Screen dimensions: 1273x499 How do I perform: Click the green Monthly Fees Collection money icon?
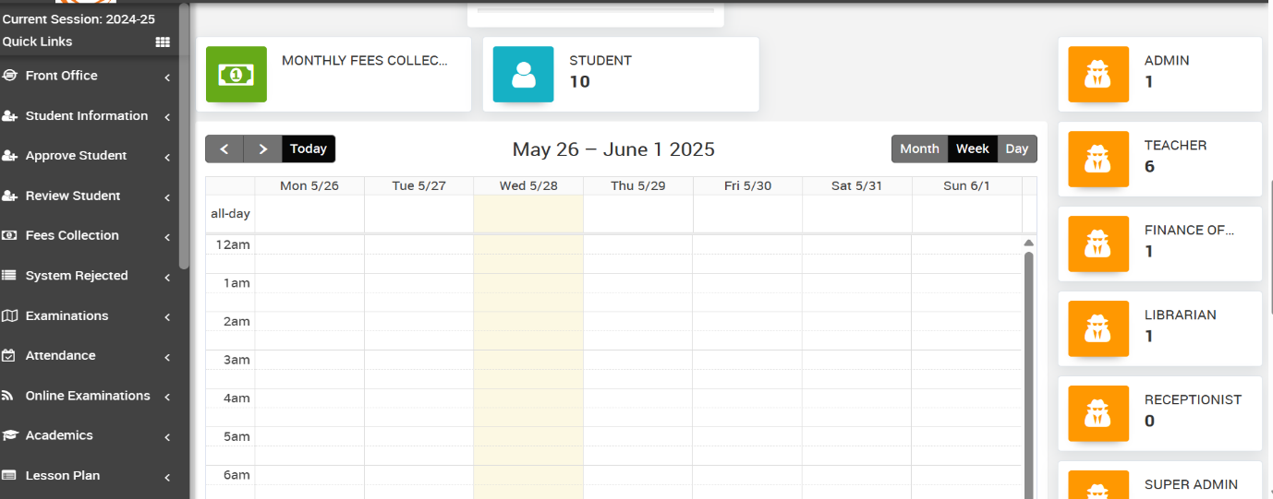(236, 75)
